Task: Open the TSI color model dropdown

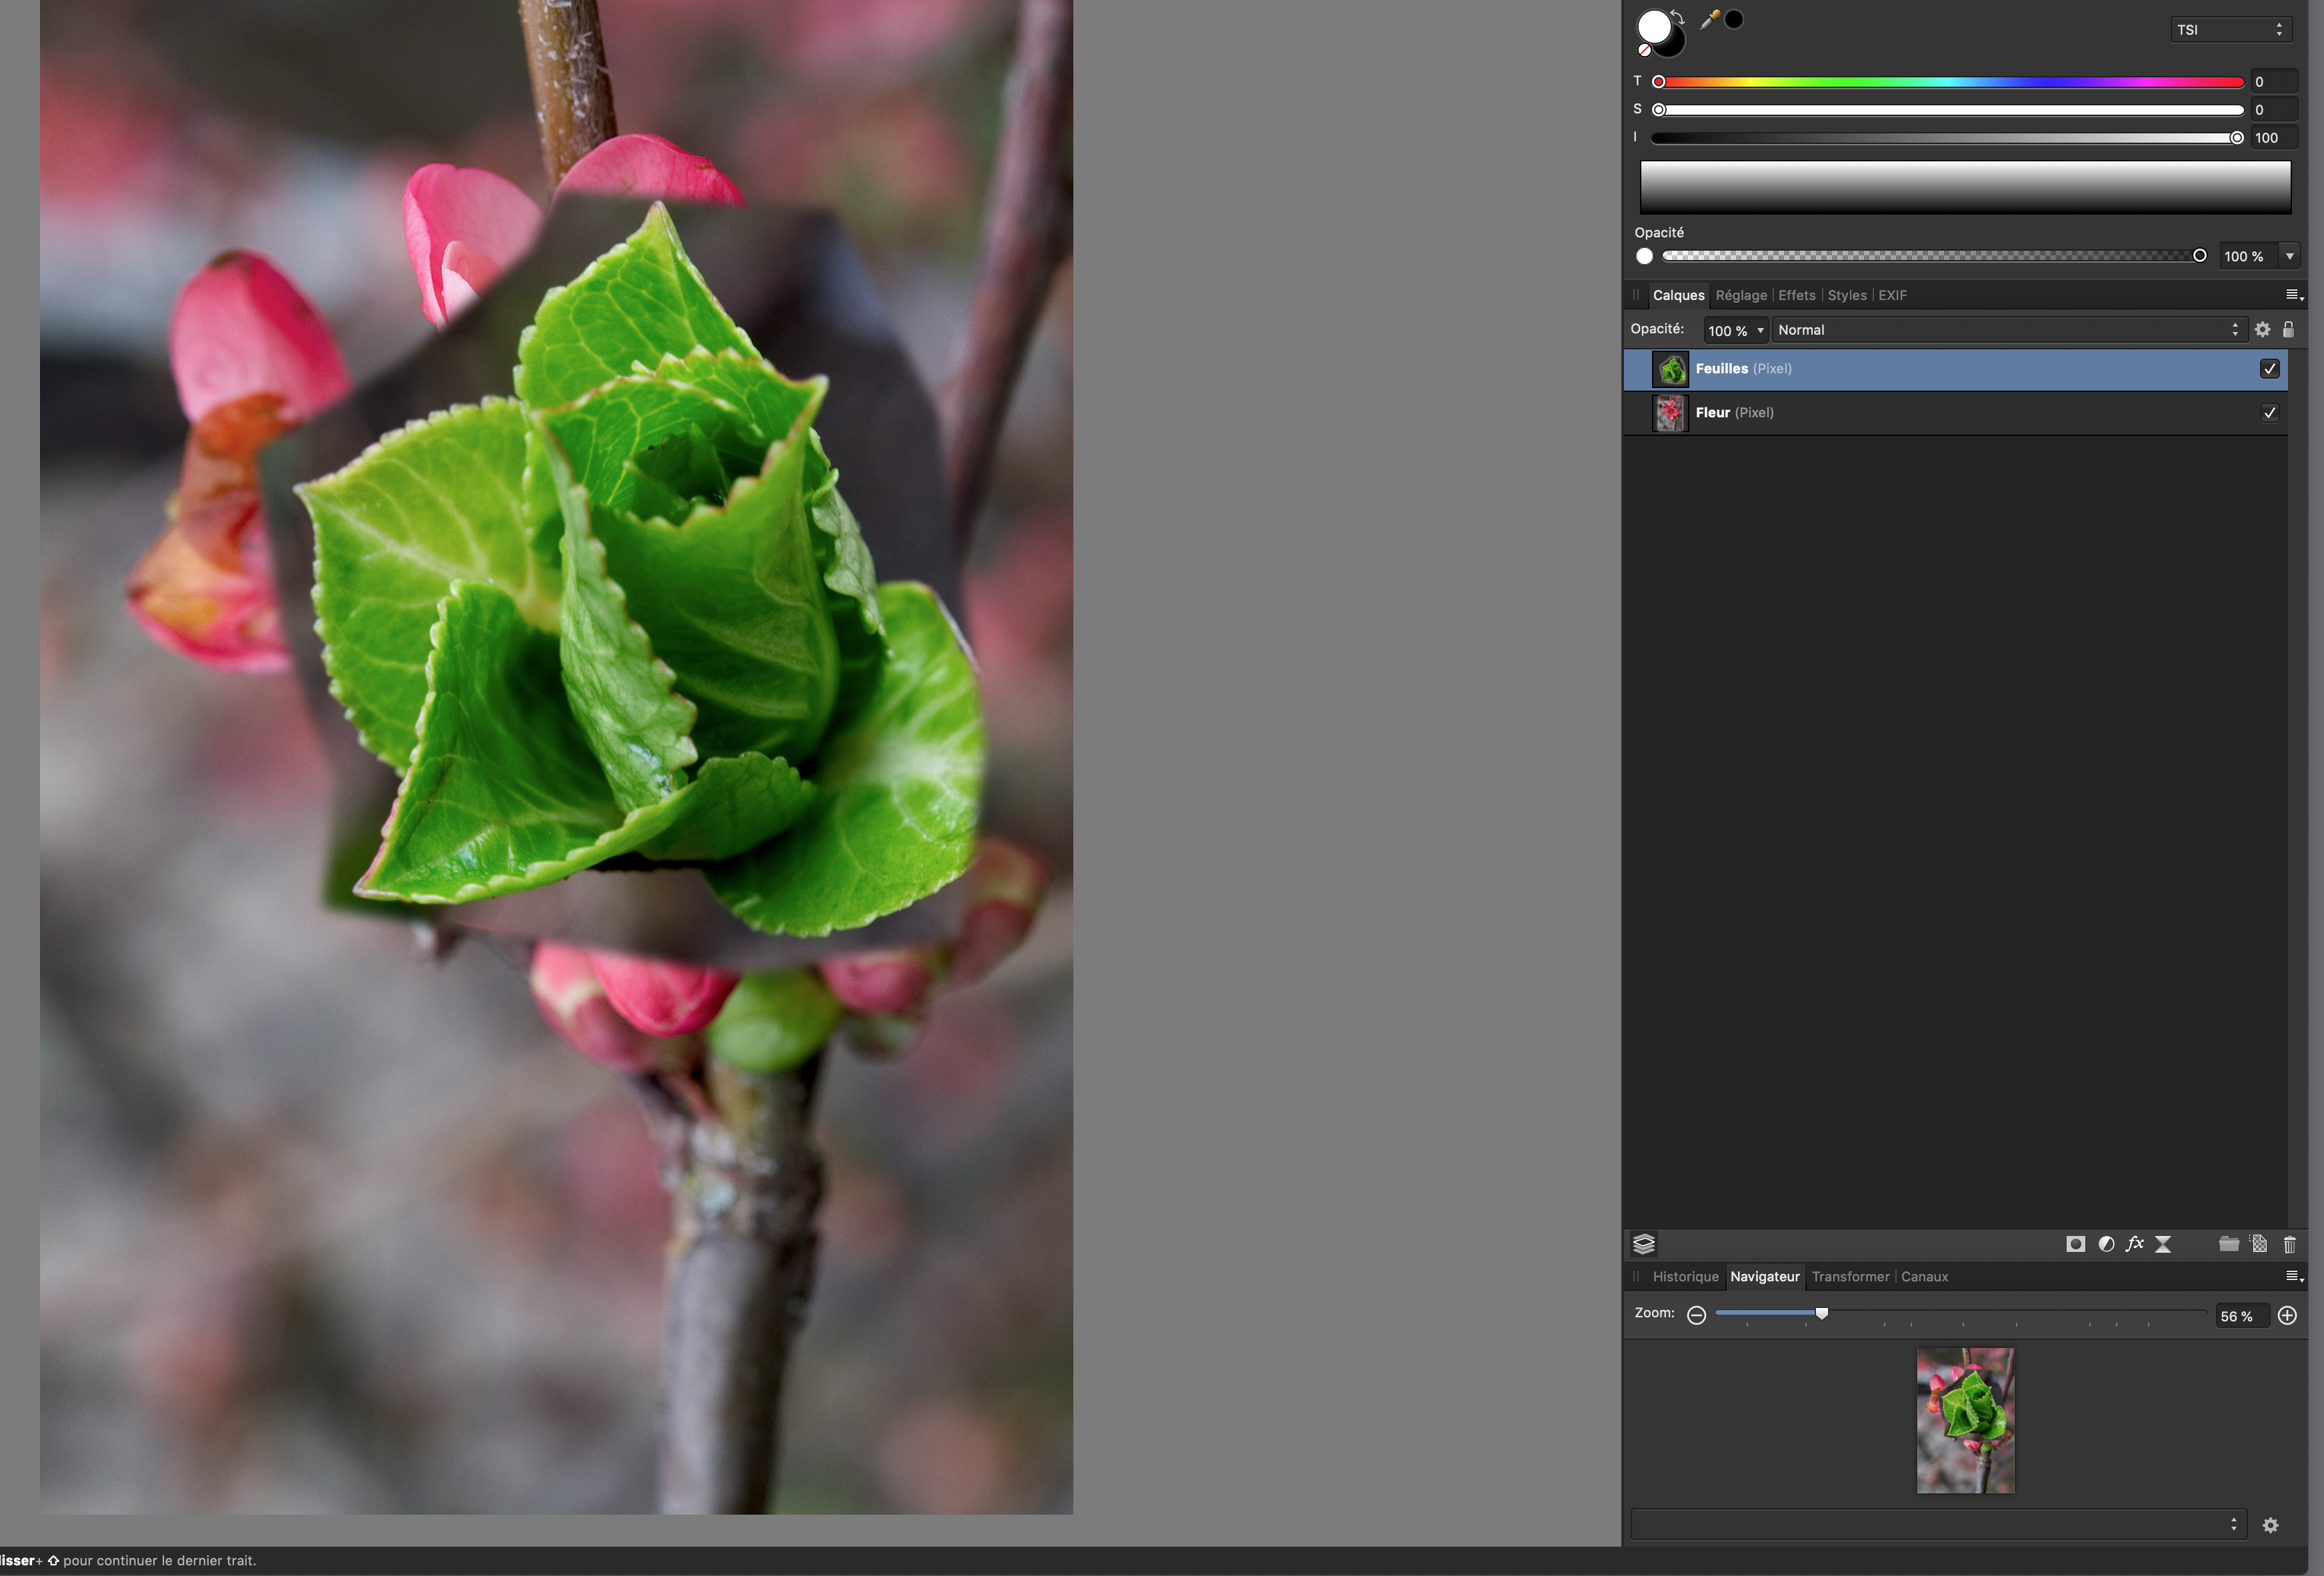Action: click(x=2231, y=30)
